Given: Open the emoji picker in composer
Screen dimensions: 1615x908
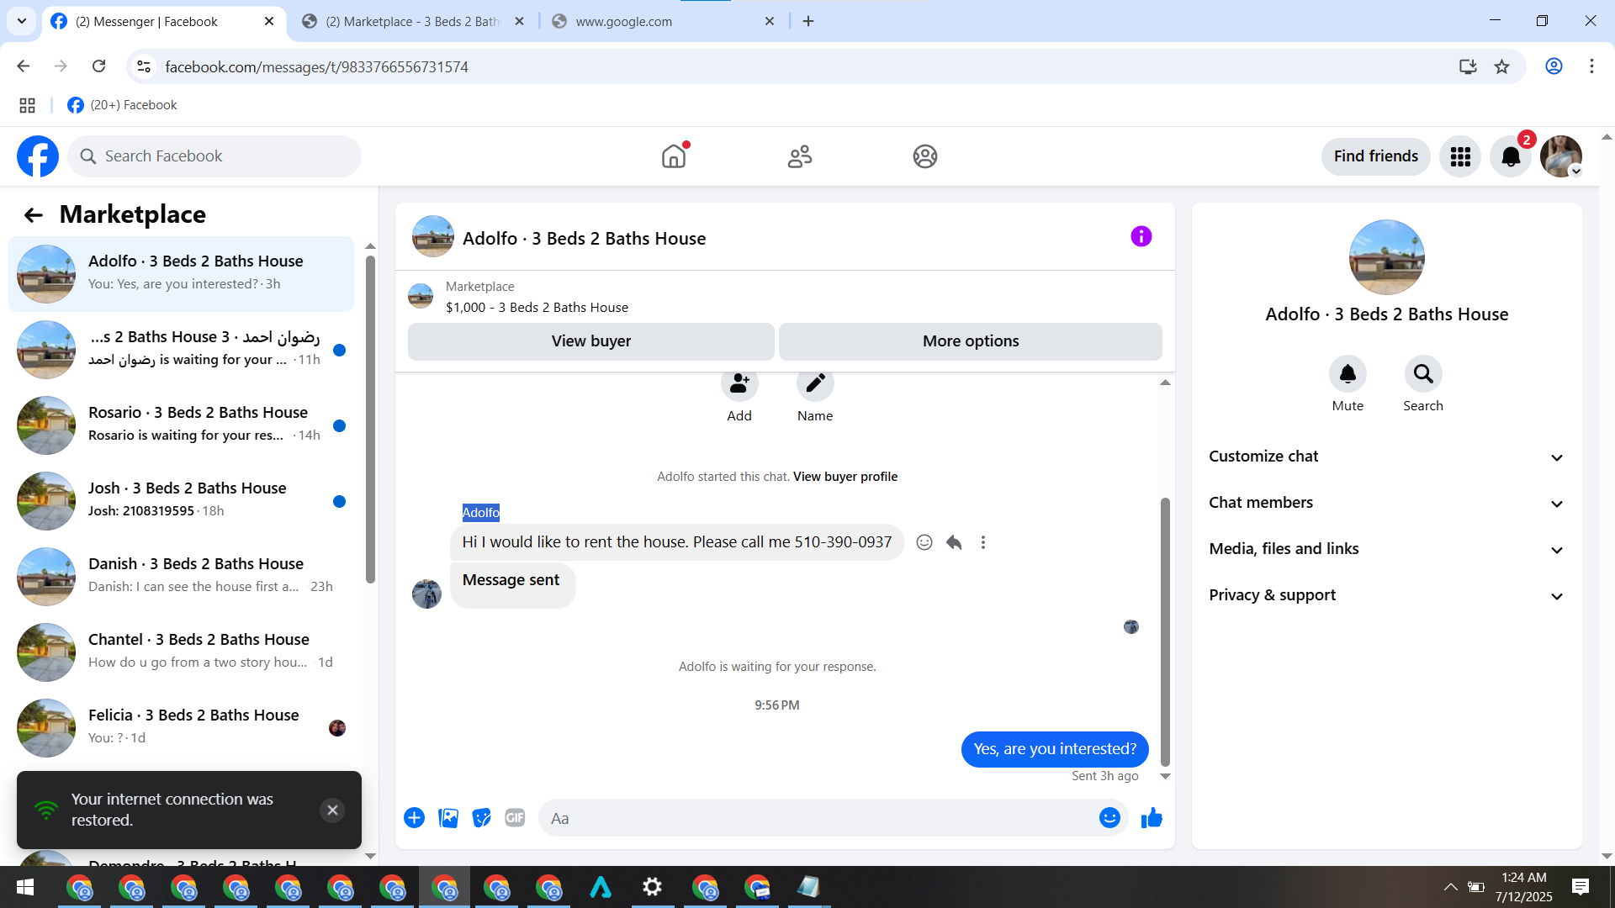Looking at the screenshot, I should click(1110, 818).
